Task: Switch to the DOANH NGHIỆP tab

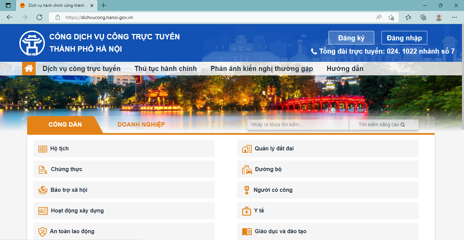Action: (x=141, y=125)
